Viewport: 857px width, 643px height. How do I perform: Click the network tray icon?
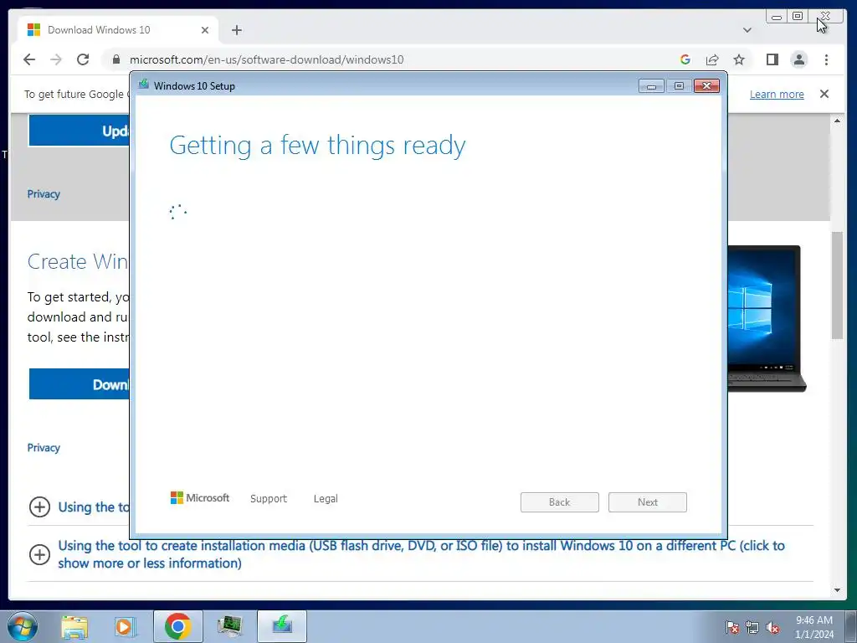[752, 627]
